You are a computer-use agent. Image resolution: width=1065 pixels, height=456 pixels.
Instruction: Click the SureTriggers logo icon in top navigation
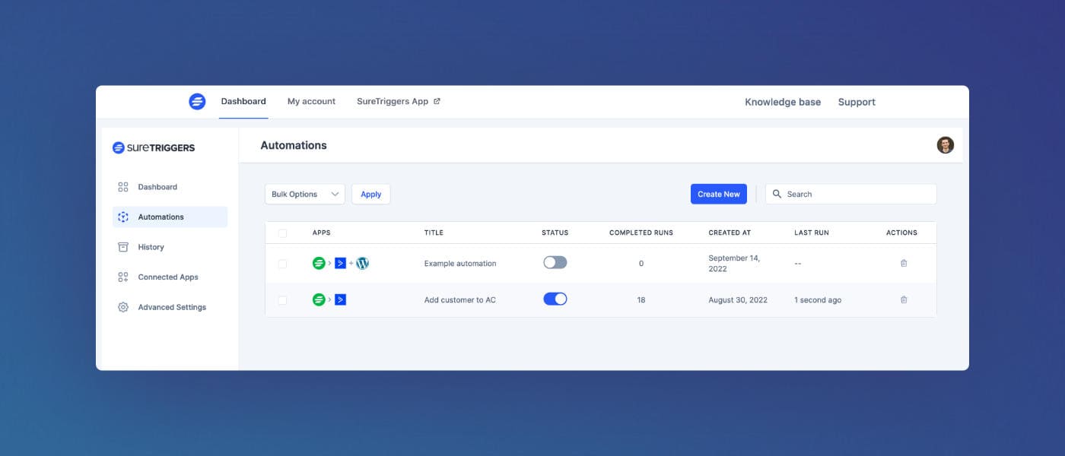pos(197,102)
